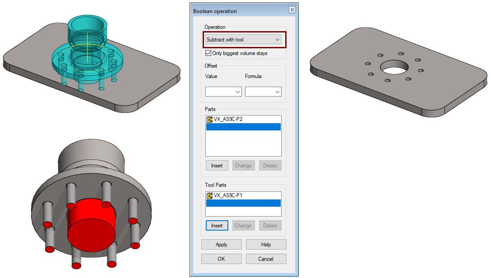Click the part icon beside VX_AS9C-P2
The height and width of the screenshot is (278, 491).
209,119
